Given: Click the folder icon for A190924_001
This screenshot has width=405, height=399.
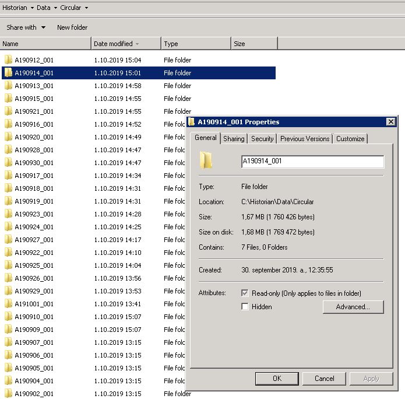Looking at the screenshot, I should [8, 227].
